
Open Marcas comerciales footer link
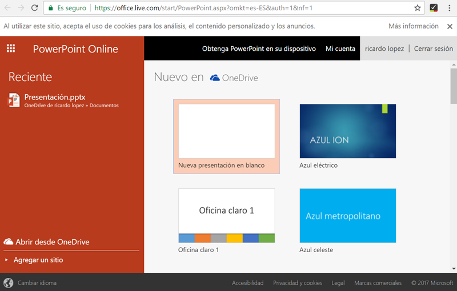(378, 282)
